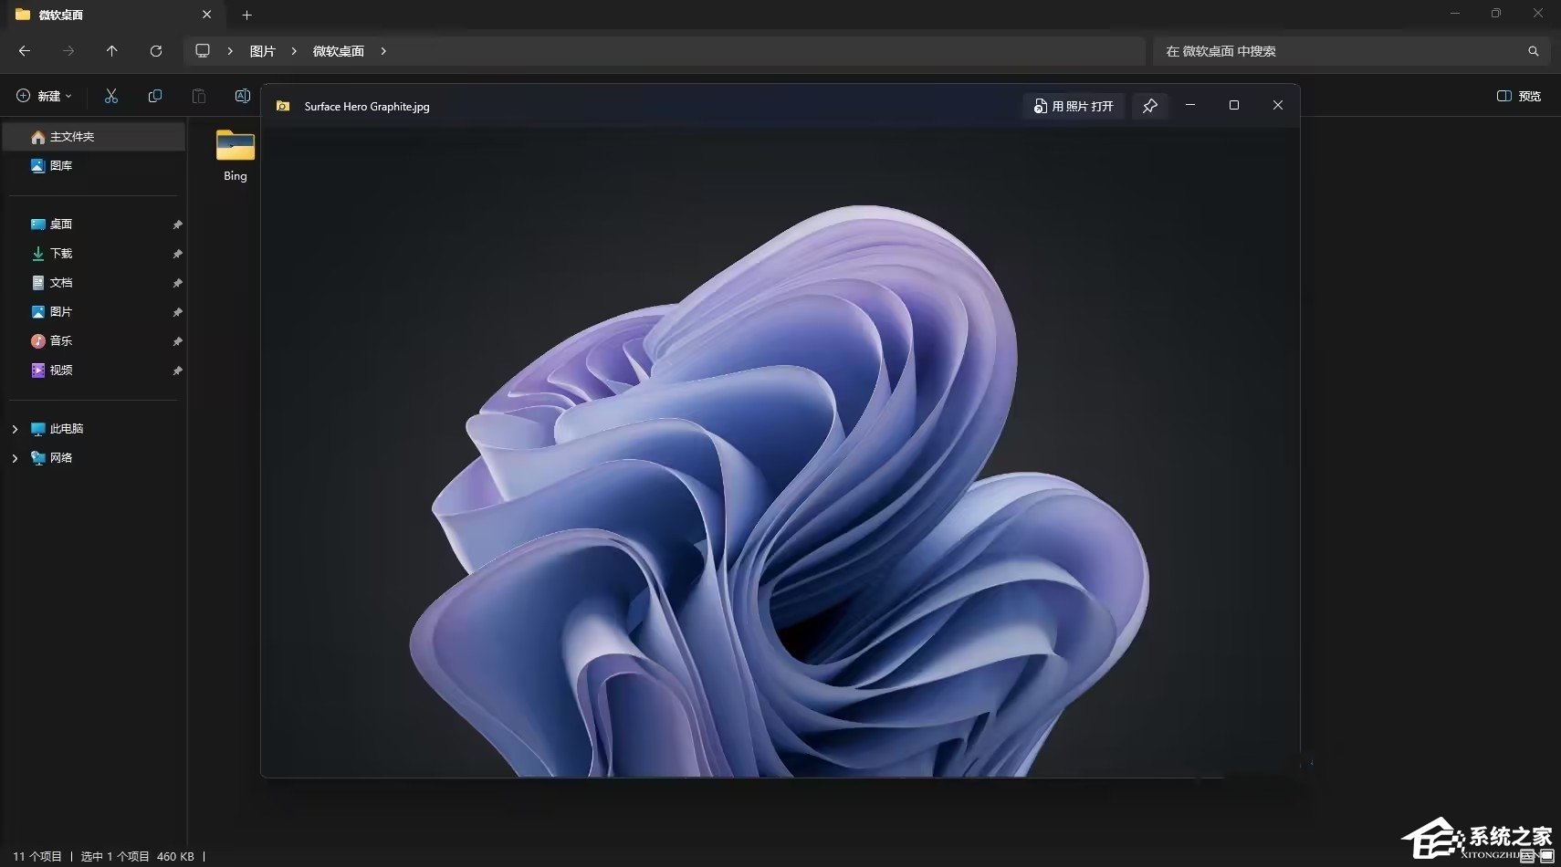1561x867 pixels.
Task: Expand the 此电脑 tree node
Action: tap(15, 429)
